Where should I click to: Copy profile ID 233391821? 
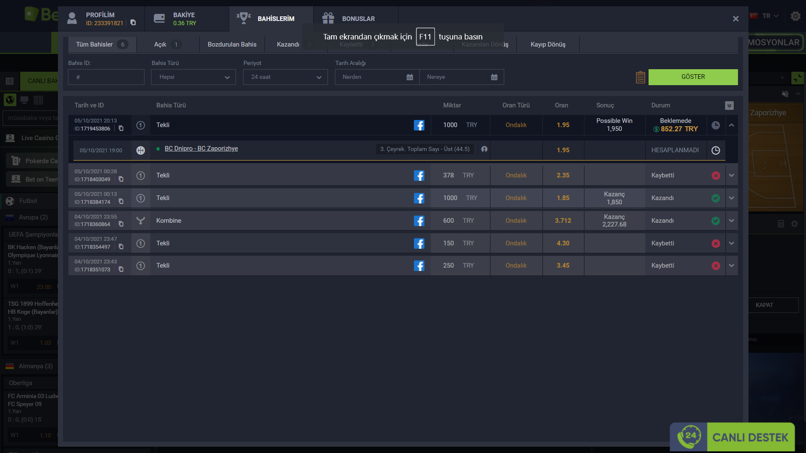(x=133, y=23)
